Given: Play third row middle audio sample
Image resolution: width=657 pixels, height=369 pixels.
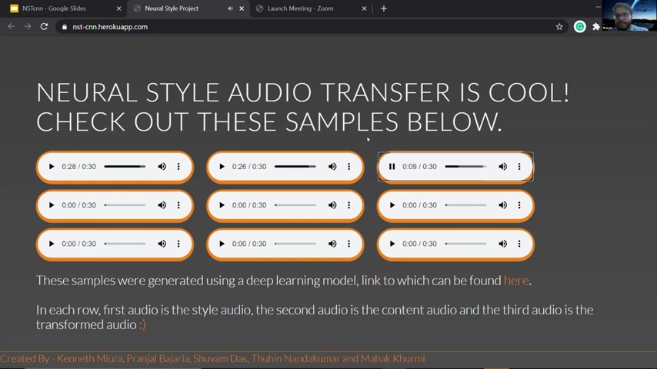Looking at the screenshot, I should coord(222,244).
